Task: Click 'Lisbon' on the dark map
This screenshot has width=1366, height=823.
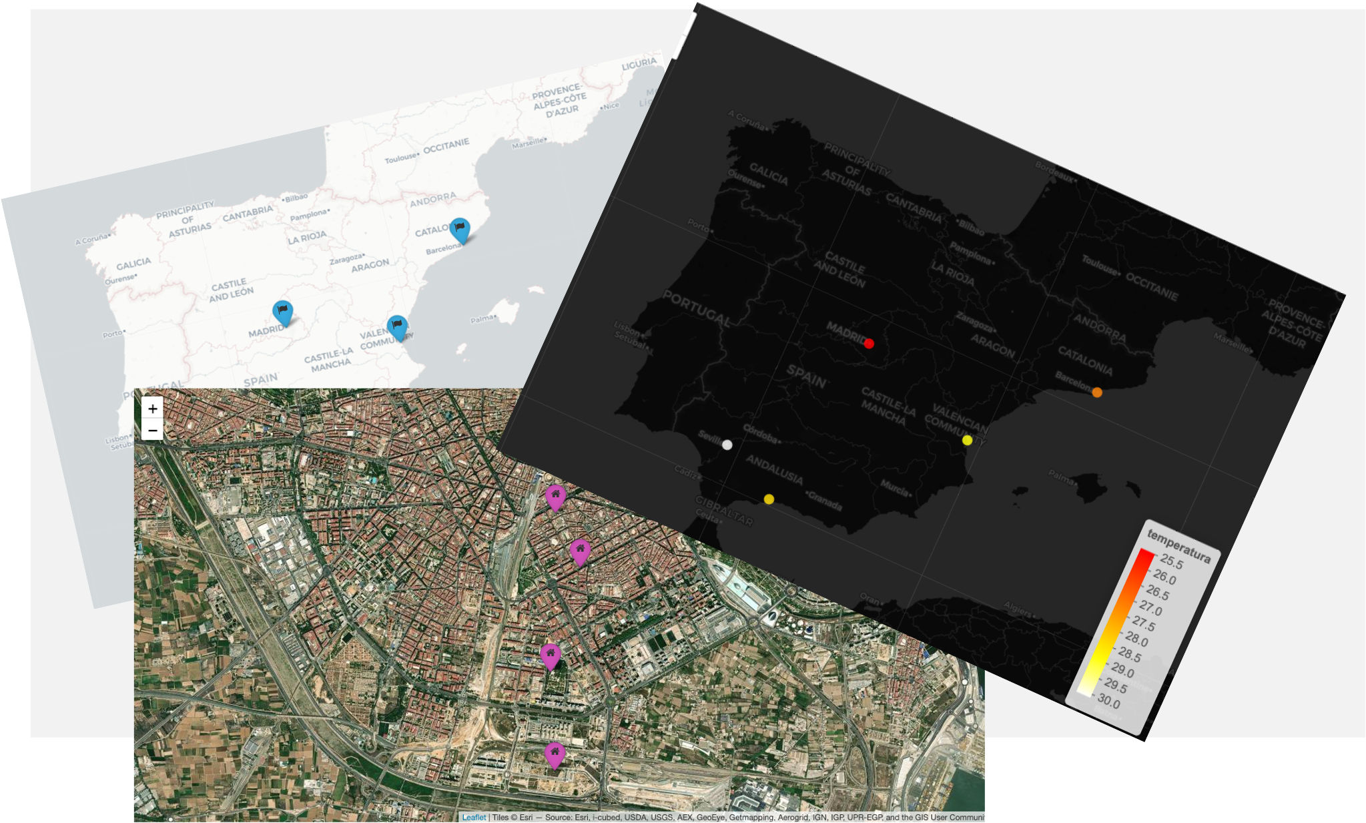Action: click(x=627, y=327)
